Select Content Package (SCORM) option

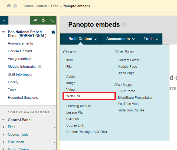pyautogui.click(x=87, y=132)
